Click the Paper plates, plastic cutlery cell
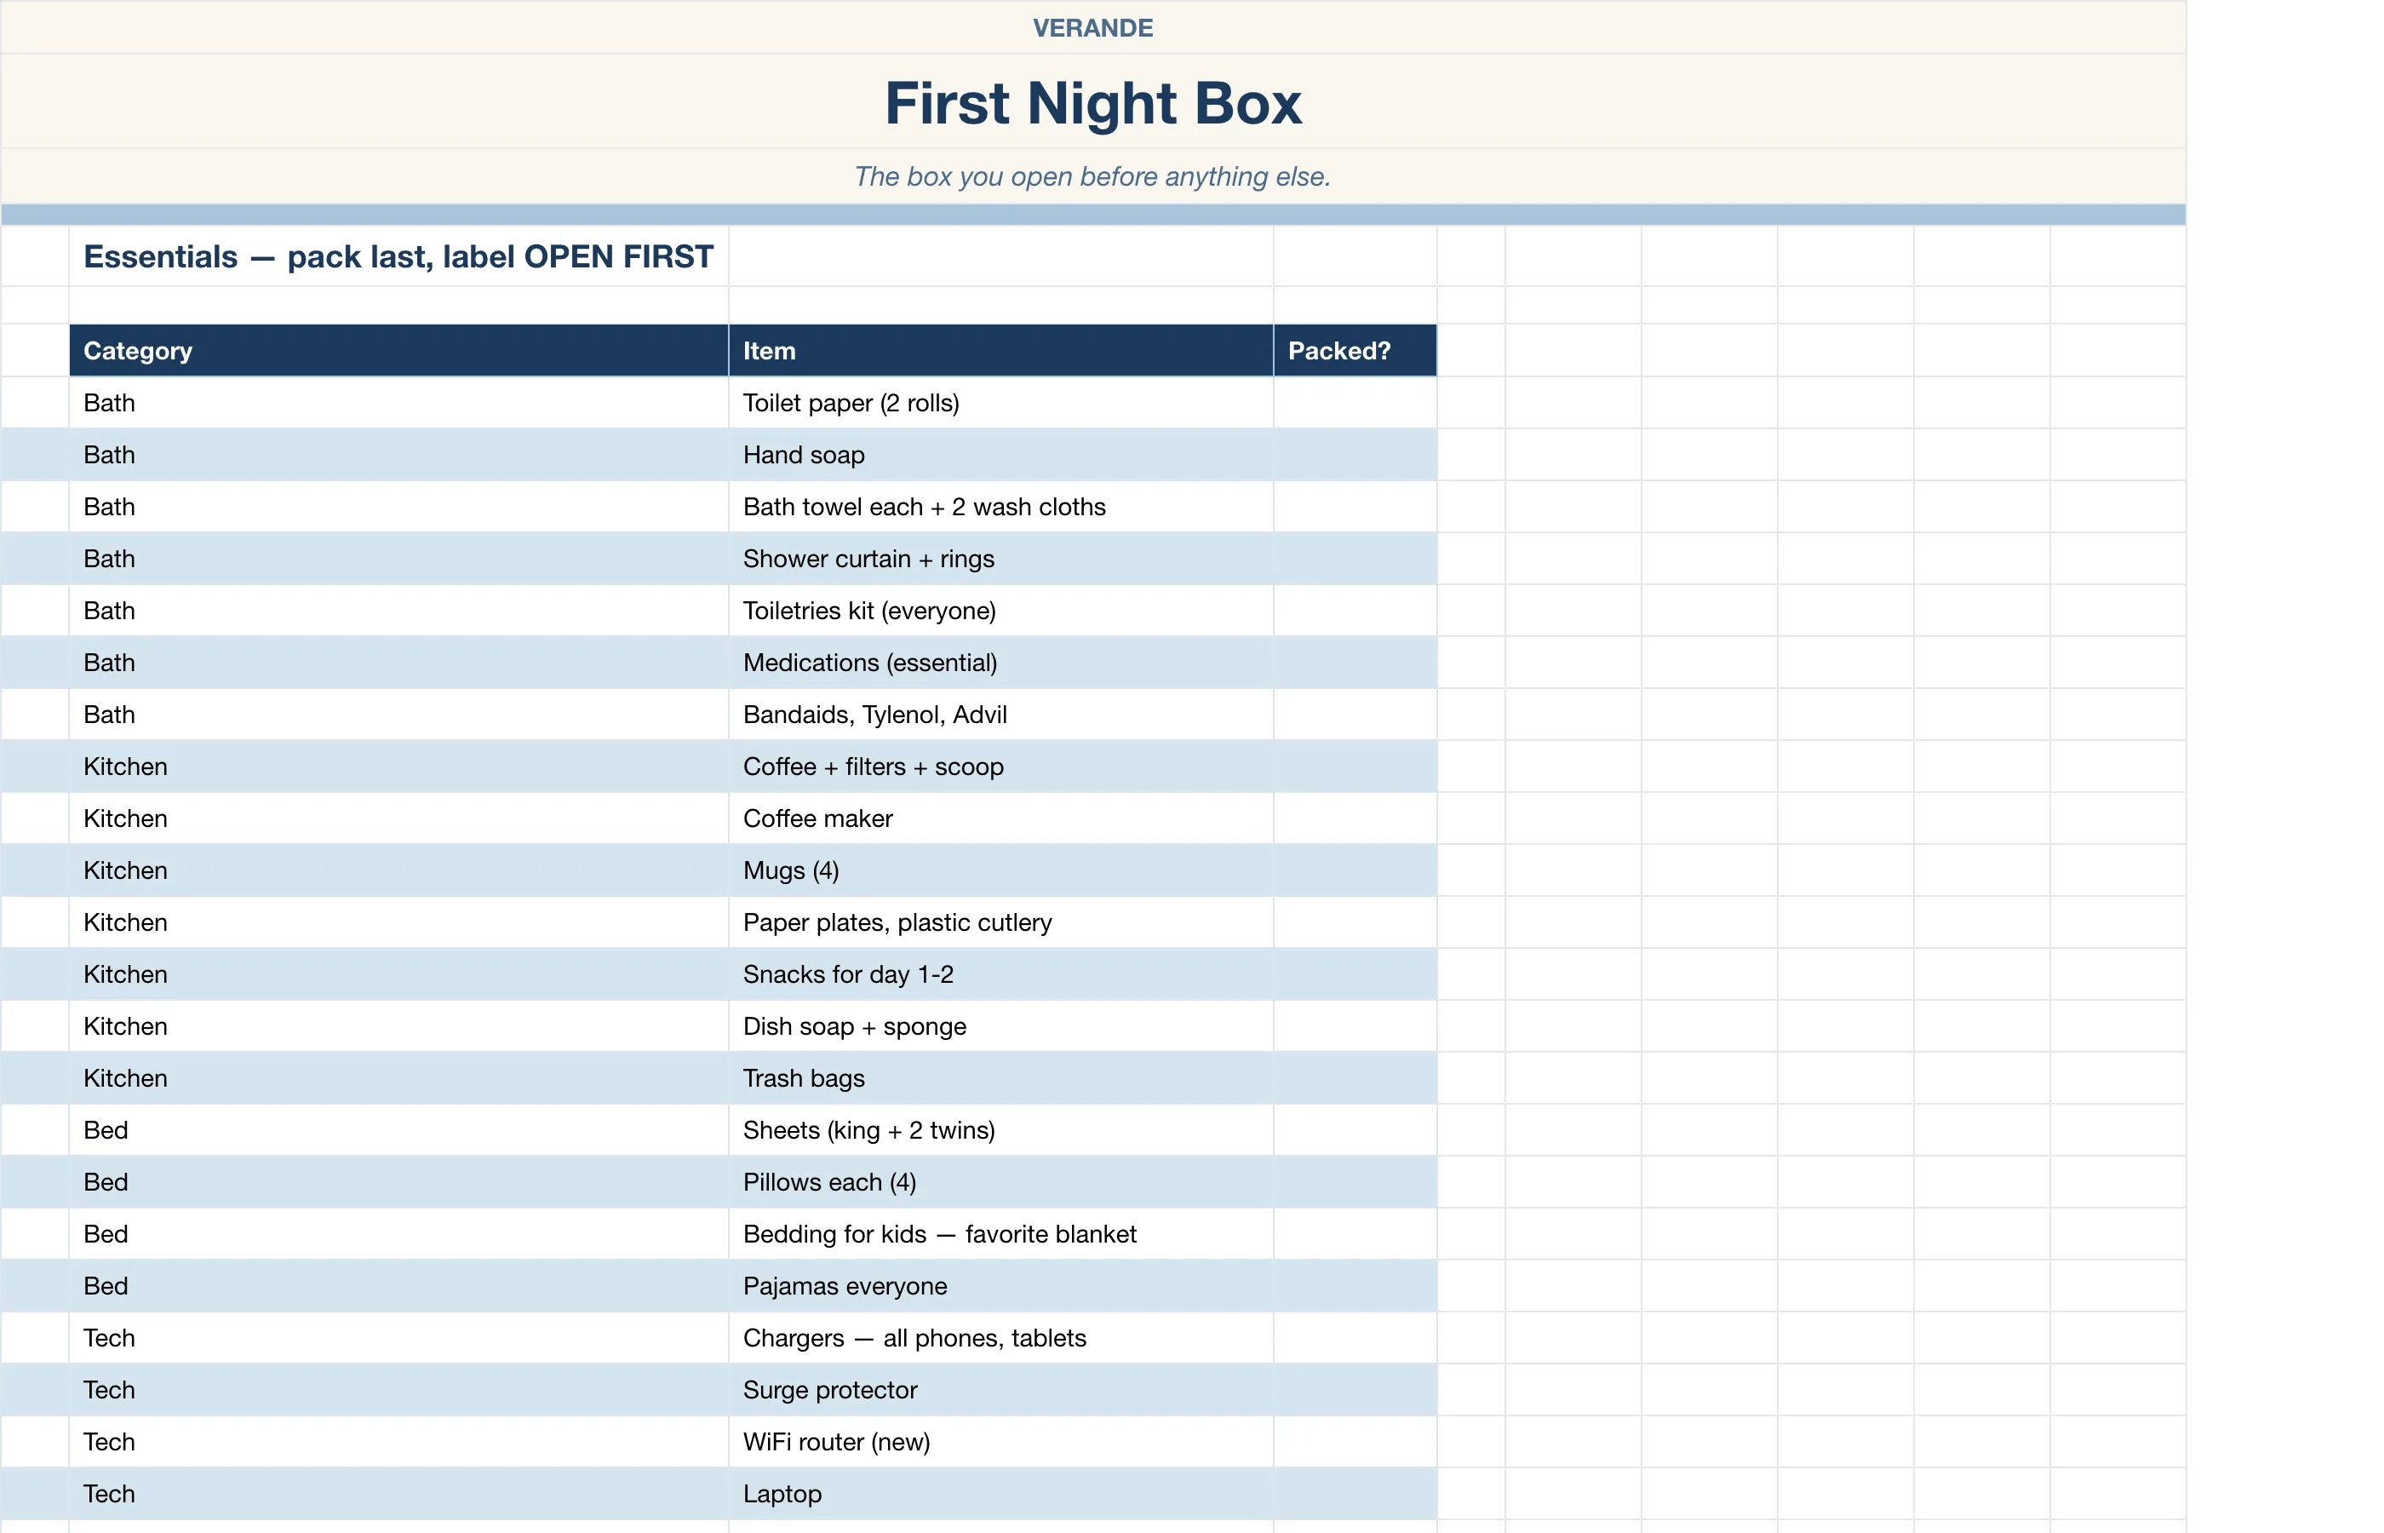 (x=1001, y=923)
